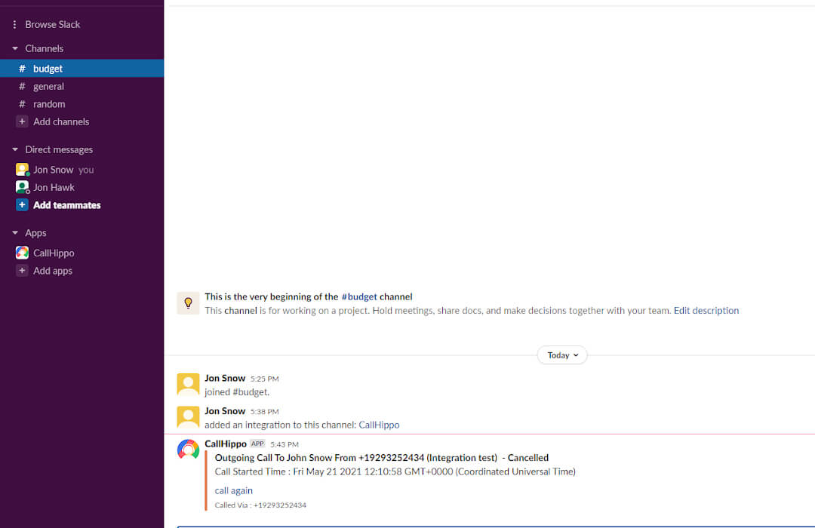Viewport: 815px width, 528px height.
Task: Click the call again link
Action: click(x=234, y=490)
